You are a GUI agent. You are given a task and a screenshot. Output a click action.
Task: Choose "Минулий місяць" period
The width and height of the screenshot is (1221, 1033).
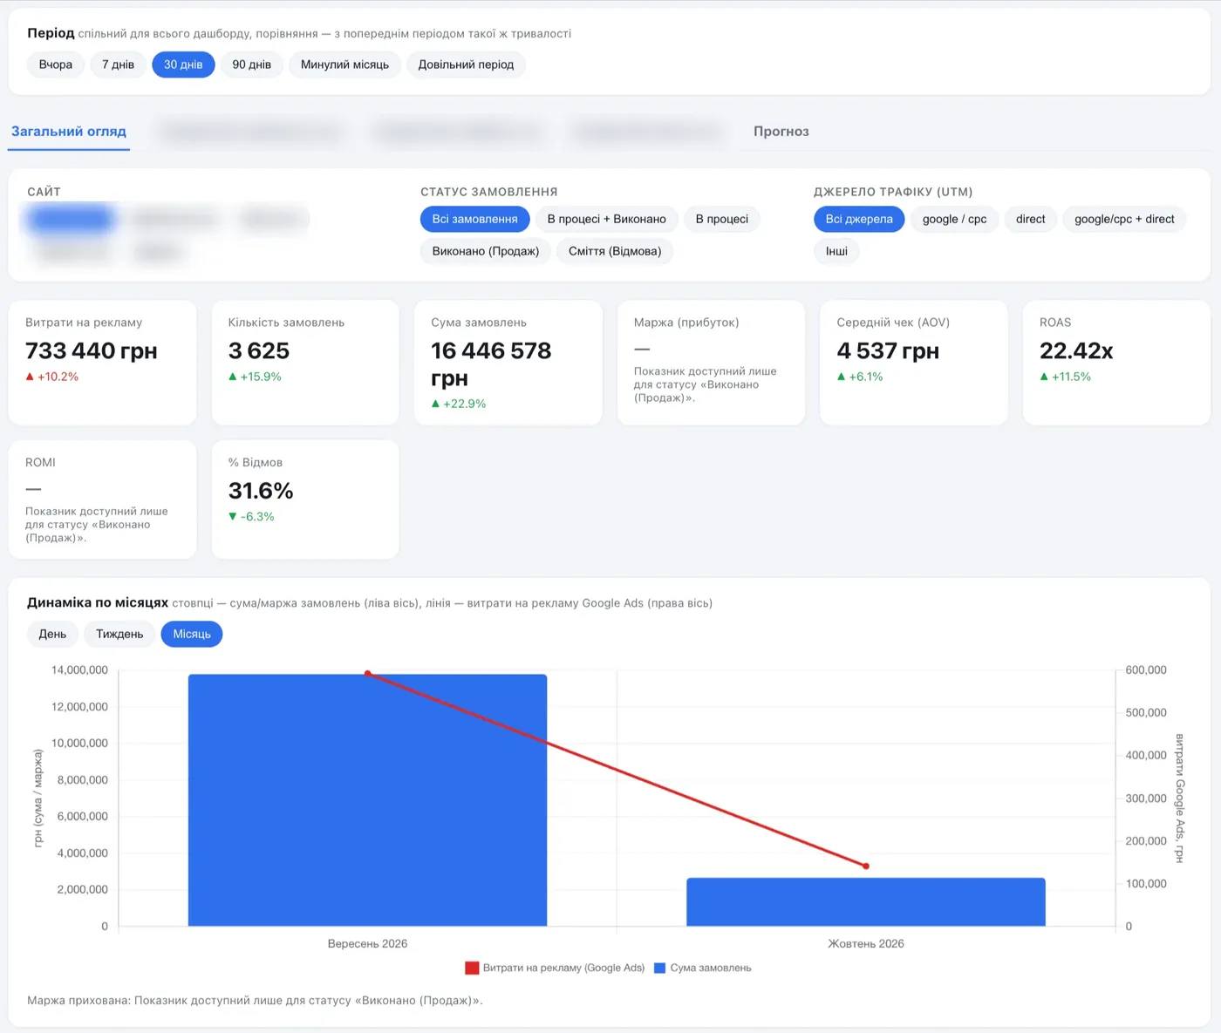344,65
